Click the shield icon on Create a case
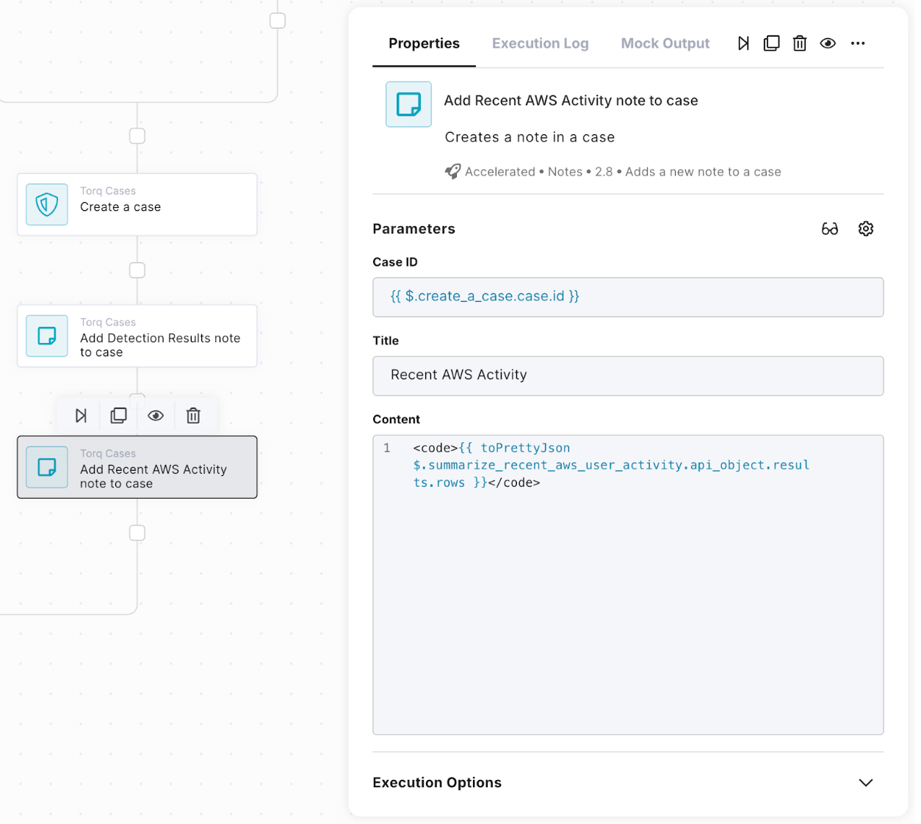Viewport: 921px width, 824px height. tap(47, 204)
